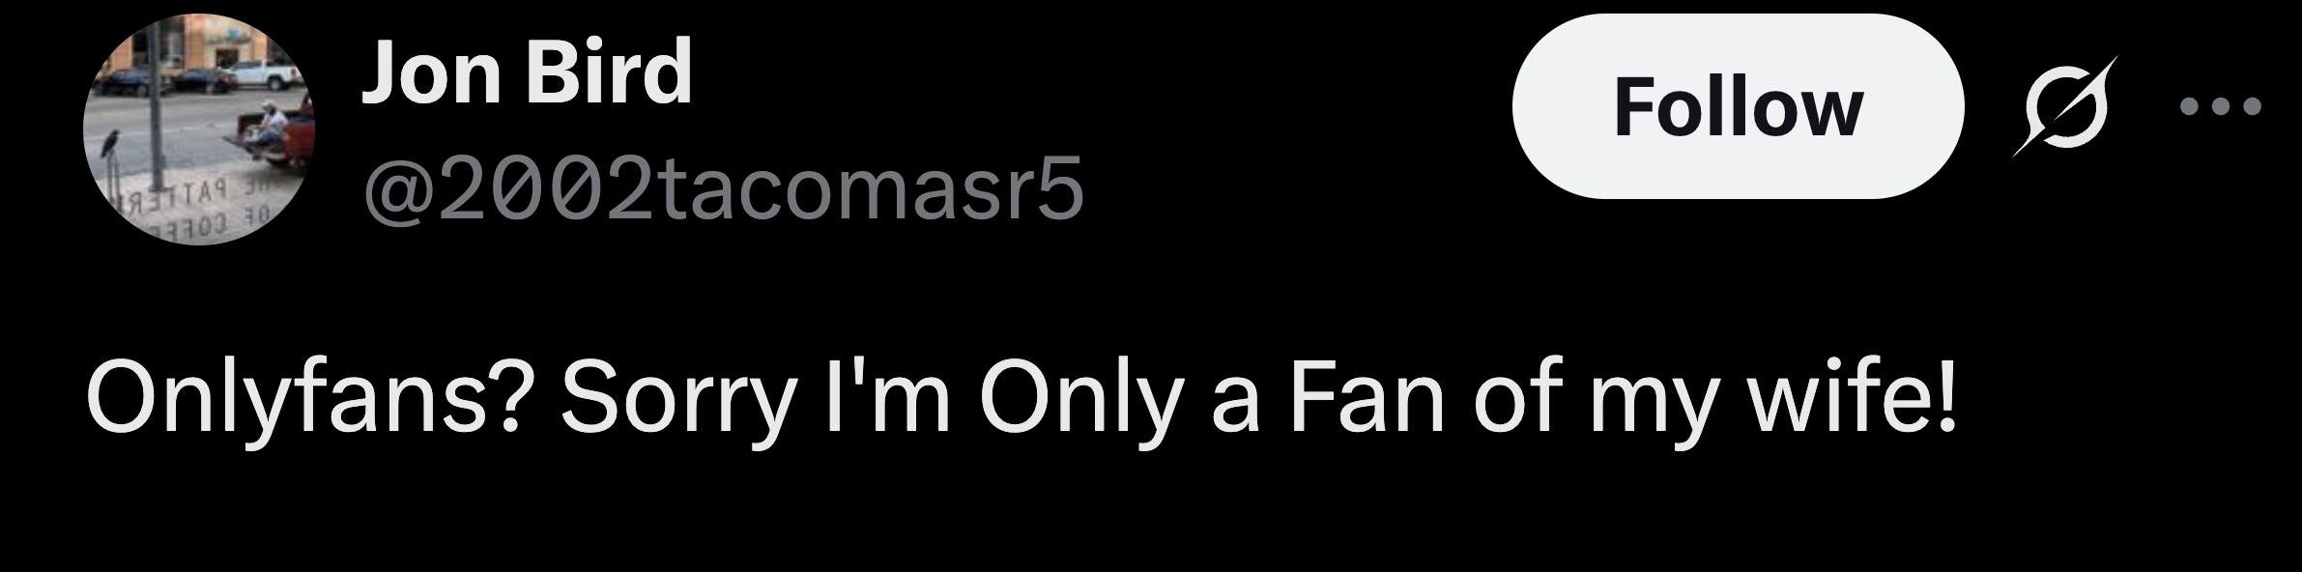View the post author's avatar photo

click(199, 129)
